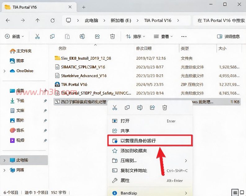Open the 查看 view dropdown
The height and width of the screenshot is (196, 246).
(163, 36)
